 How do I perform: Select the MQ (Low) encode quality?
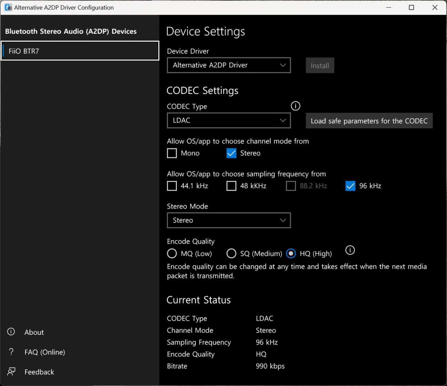pos(172,254)
